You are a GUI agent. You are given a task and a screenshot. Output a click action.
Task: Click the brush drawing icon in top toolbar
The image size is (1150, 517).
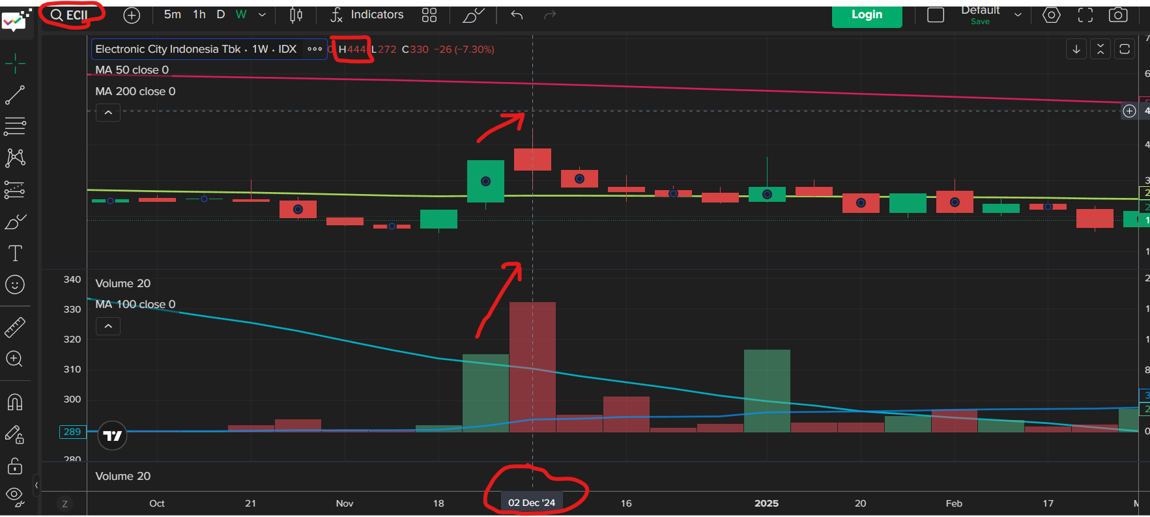tap(474, 15)
